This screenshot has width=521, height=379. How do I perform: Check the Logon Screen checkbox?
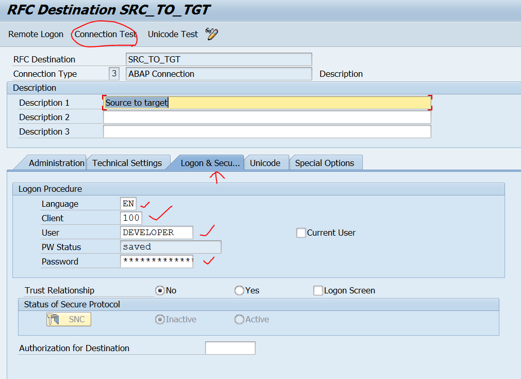(x=318, y=290)
